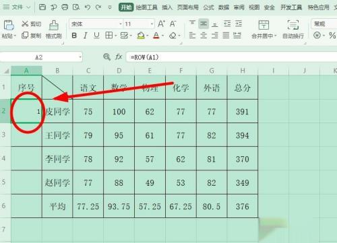Open the number format dropdown 常规

324,24
